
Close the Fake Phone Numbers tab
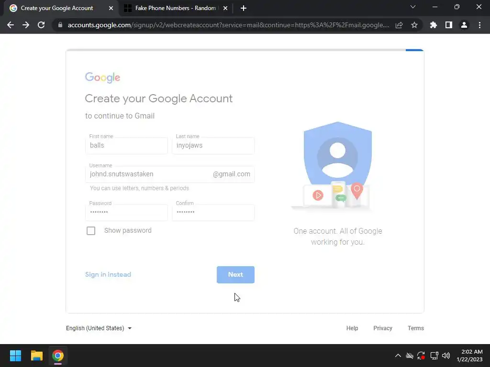click(225, 8)
